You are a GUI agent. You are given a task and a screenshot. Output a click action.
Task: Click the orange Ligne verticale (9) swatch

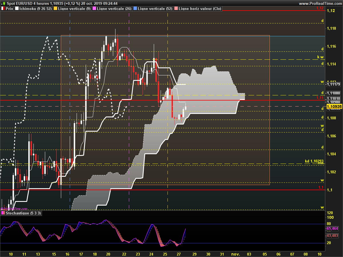[55, 9]
